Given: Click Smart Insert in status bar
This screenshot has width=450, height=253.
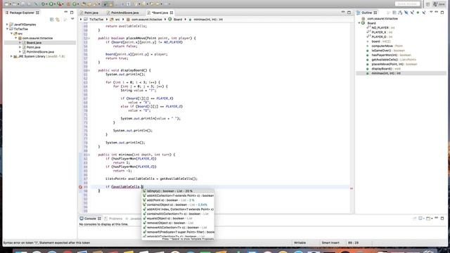Looking at the screenshot, I should click(330, 242).
